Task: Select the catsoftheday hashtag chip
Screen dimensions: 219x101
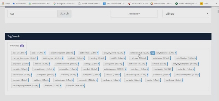Action: (44, 69)
